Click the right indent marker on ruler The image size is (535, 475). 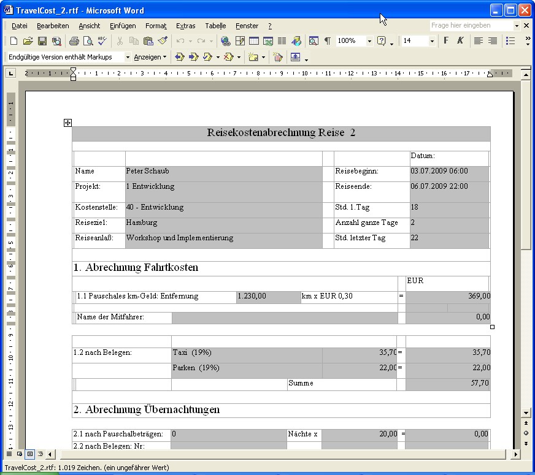click(x=490, y=75)
